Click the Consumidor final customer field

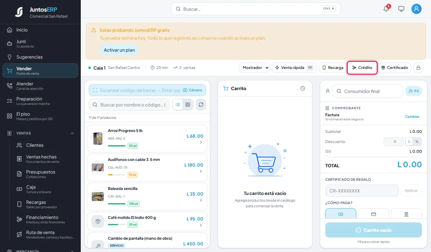click(368, 91)
